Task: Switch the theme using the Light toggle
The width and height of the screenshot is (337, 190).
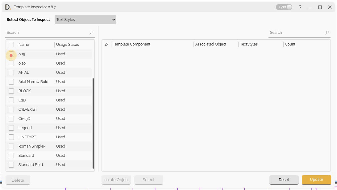Action: tap(284, 7)
